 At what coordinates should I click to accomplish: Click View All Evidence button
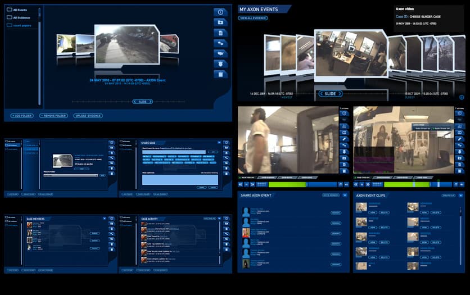[x=253, y=18]
